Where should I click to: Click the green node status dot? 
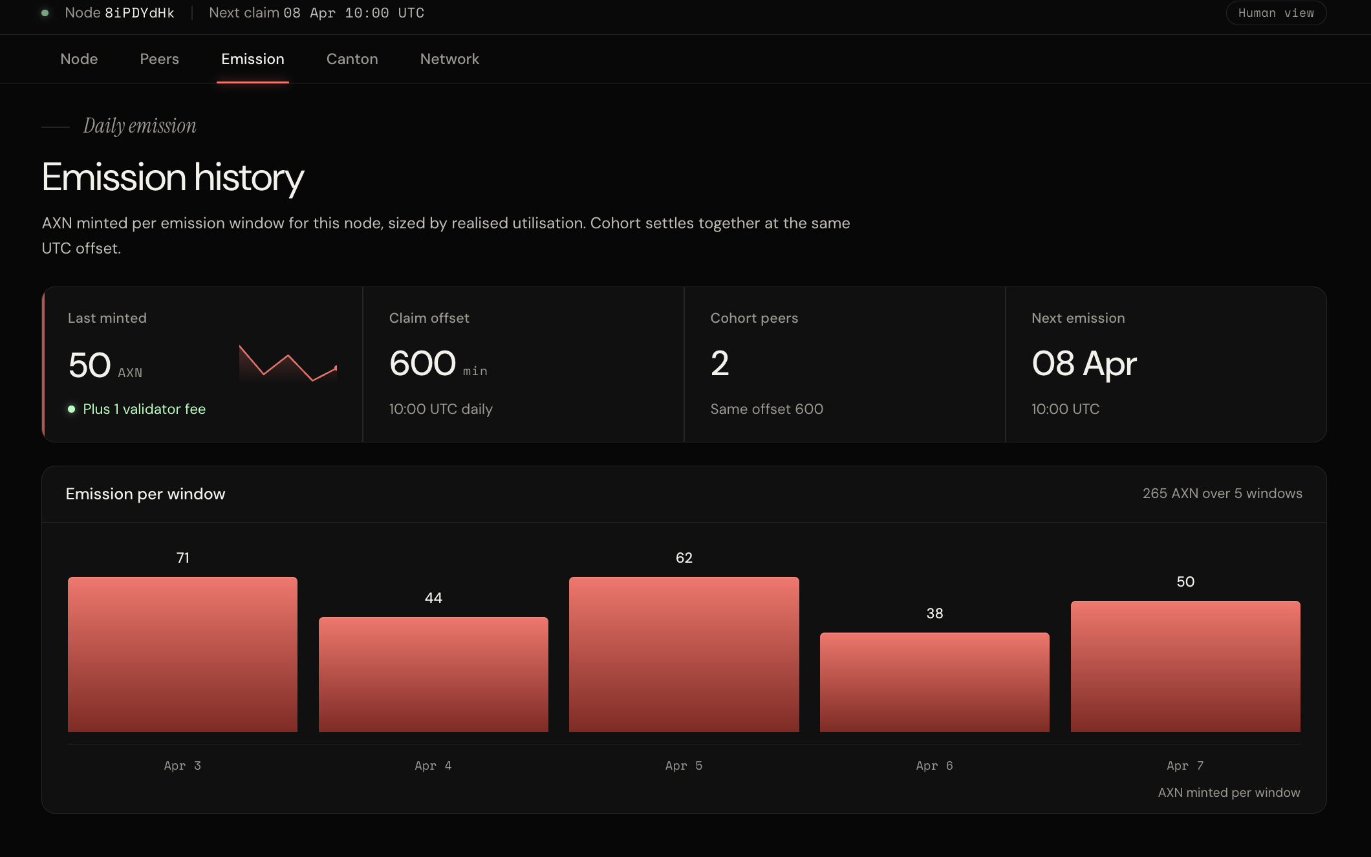[45, 13]
